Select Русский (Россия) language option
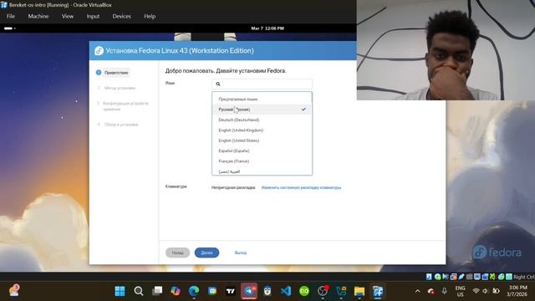 point(262,110)
